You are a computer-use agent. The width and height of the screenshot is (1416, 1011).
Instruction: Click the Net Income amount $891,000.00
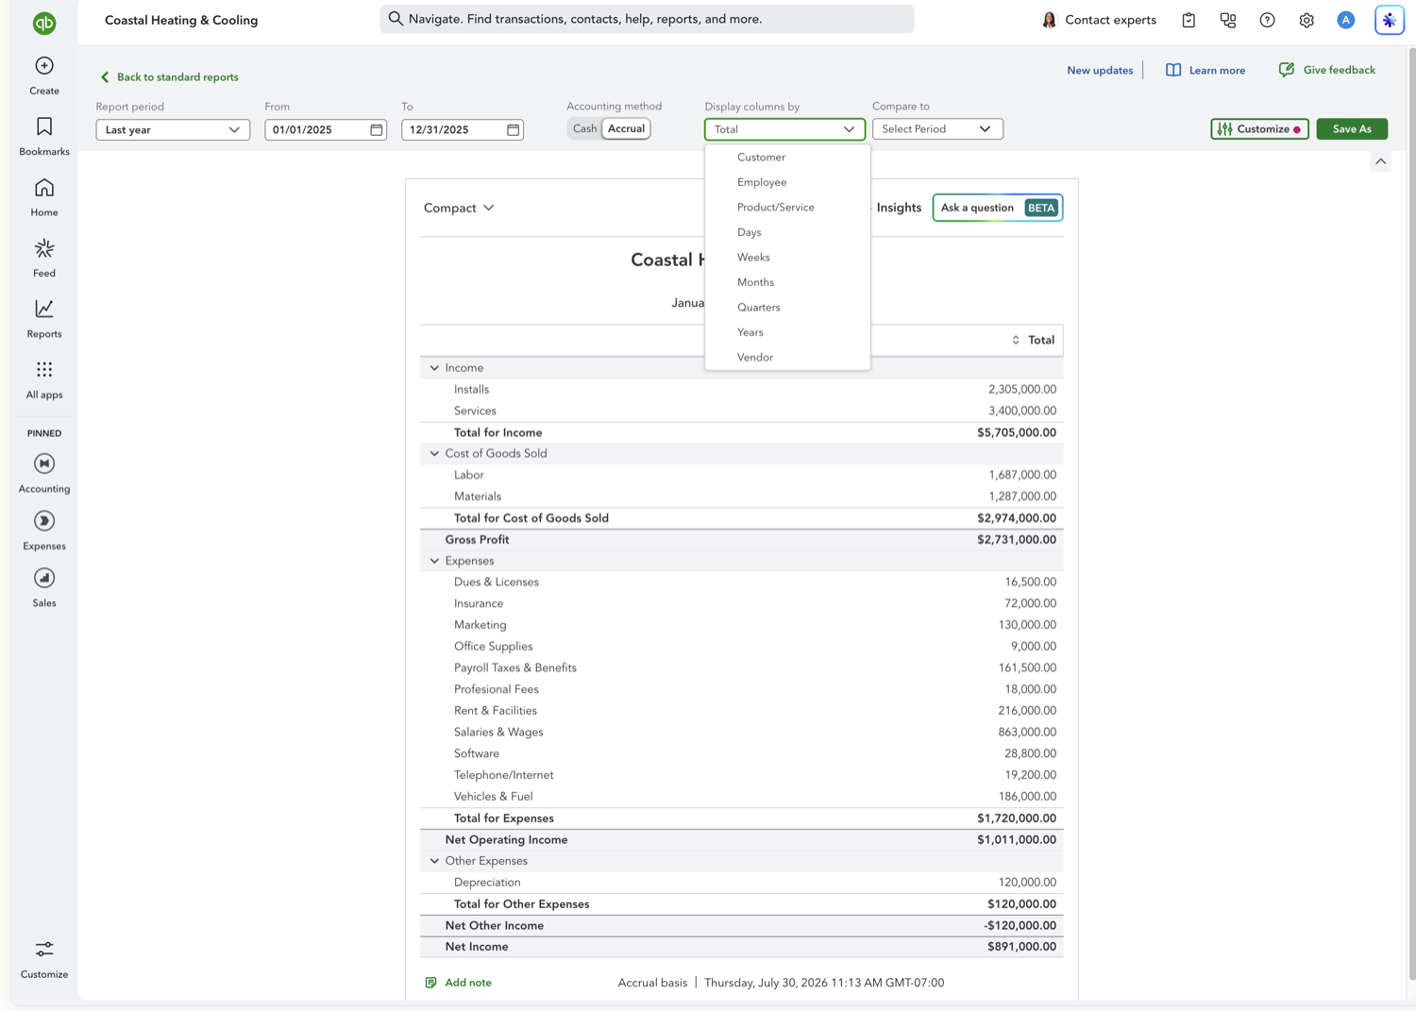click(x=1021, y=947)
